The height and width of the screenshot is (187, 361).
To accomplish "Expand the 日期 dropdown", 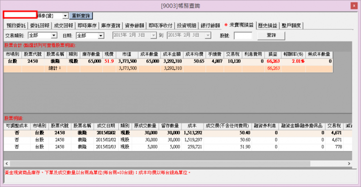I will coord(101,35).
